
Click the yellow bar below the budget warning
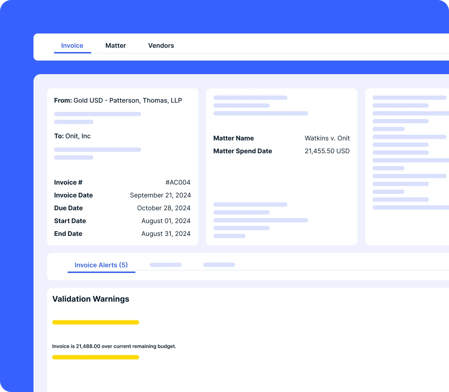coord(96,357)
